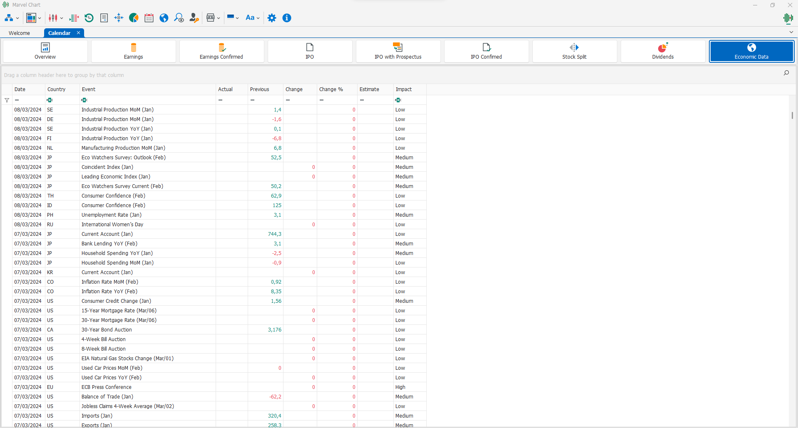
Task: Open the magnifier with eye watch icon
Action: click(179, 18)
